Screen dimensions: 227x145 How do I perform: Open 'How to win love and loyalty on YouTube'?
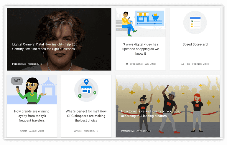point(150,114)
